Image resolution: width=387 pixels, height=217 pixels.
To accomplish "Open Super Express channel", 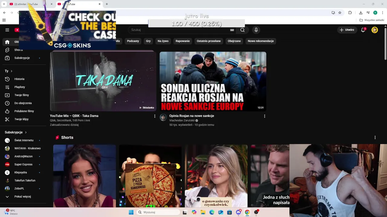I will click(x=23, y=164).
